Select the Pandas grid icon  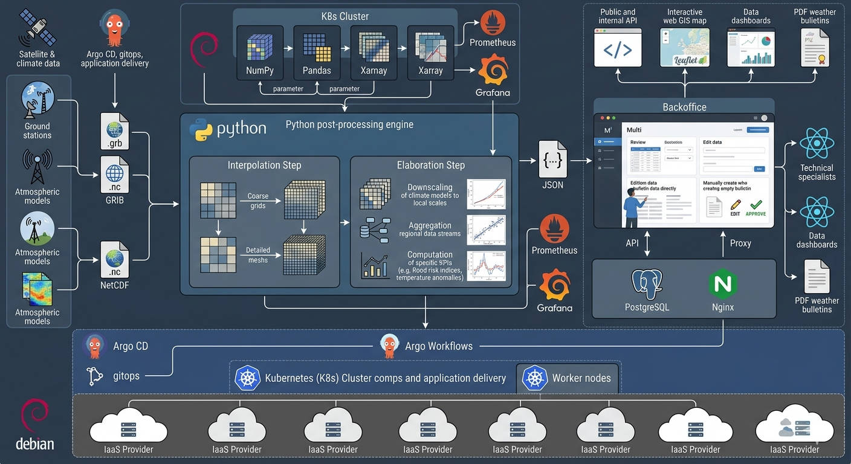coord(317,47)
